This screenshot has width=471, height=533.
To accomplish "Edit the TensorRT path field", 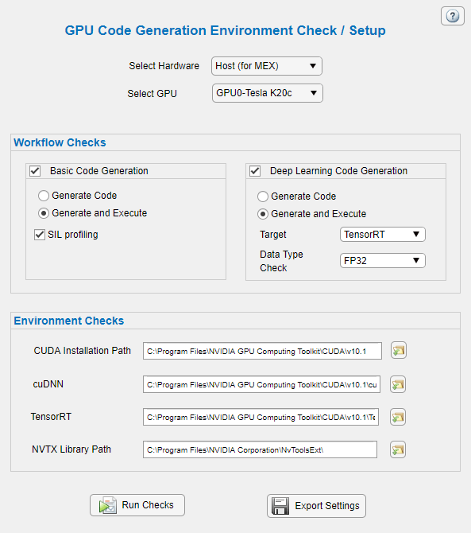I will pyautogui.click(x=261, y=417).
